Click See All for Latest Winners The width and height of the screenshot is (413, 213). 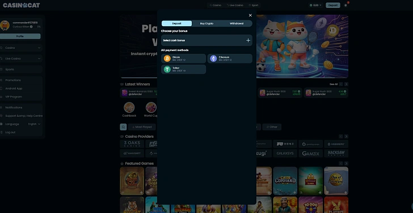click(x=333, y=84)
